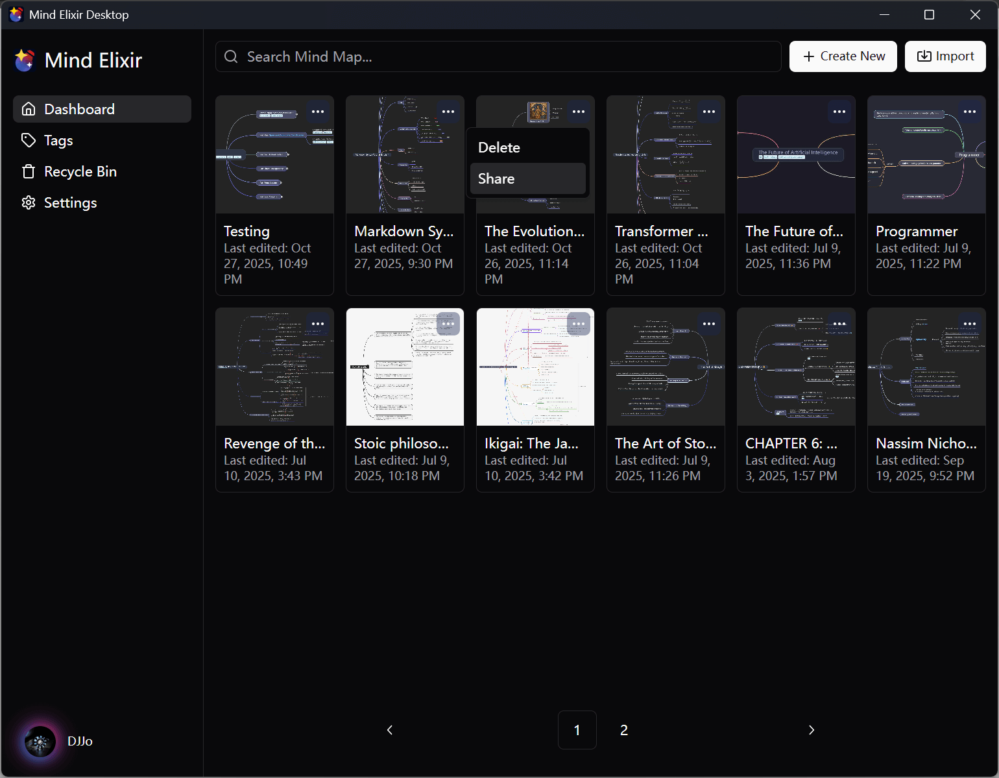Image resolution: width=999 pixels, height=778 pixels.
Task: Go to next page with right chevron
Action: pos(811,730)
